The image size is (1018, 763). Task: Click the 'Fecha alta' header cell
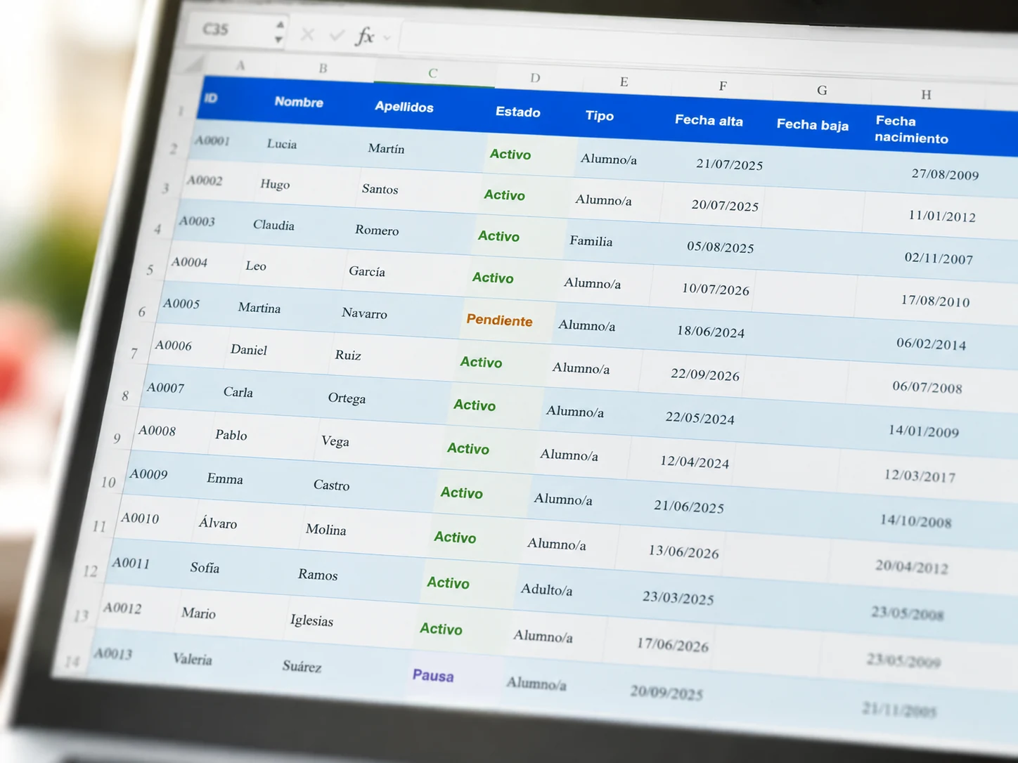click(709, 120)
